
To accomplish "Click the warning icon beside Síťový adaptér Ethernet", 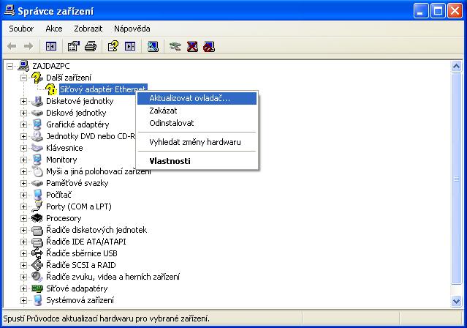I will pos(51,89).
